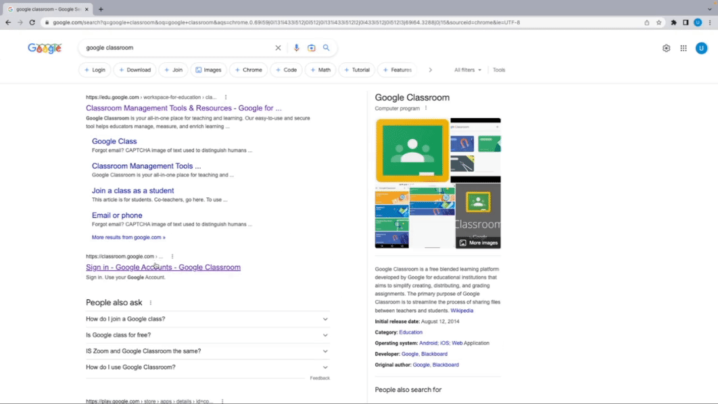Open the Wikipedia link in description
The image size is (718, 404).
462,311
